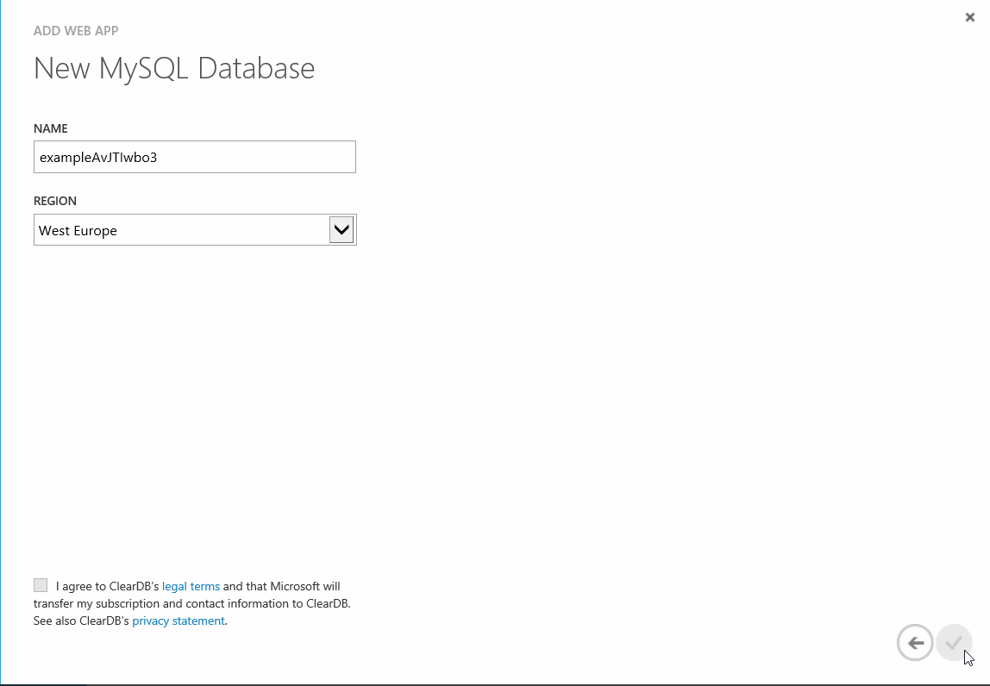This screenshot has height=686, width=990.
Task: Click the dropdown arrow next to West Europe
Action: click(x=341, y=229)
